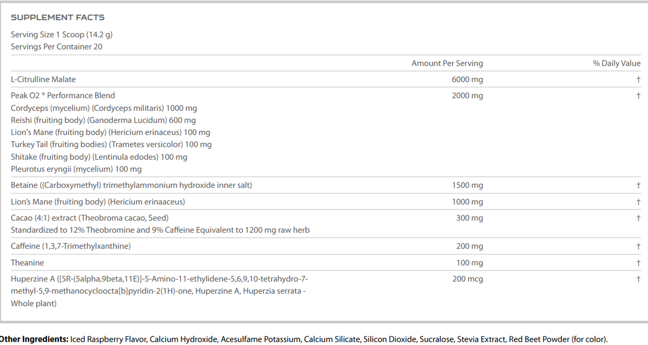Select the "300 mg" amount for Cacao extract
Image resolution: width=648 pixels, height=345 pixels.
[x=470, y=218]
